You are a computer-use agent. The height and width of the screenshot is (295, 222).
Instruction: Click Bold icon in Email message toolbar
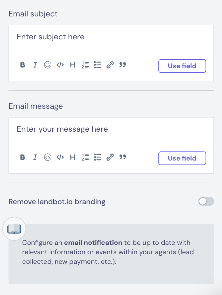point(23,157)
